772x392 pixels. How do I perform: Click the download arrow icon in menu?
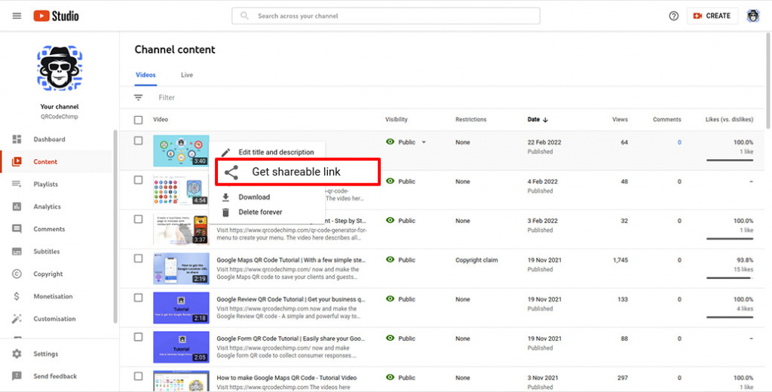coord(225,197)
